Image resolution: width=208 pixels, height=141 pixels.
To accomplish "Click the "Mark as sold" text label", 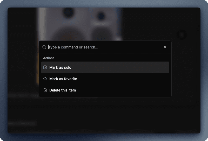I will coord(60,67).
